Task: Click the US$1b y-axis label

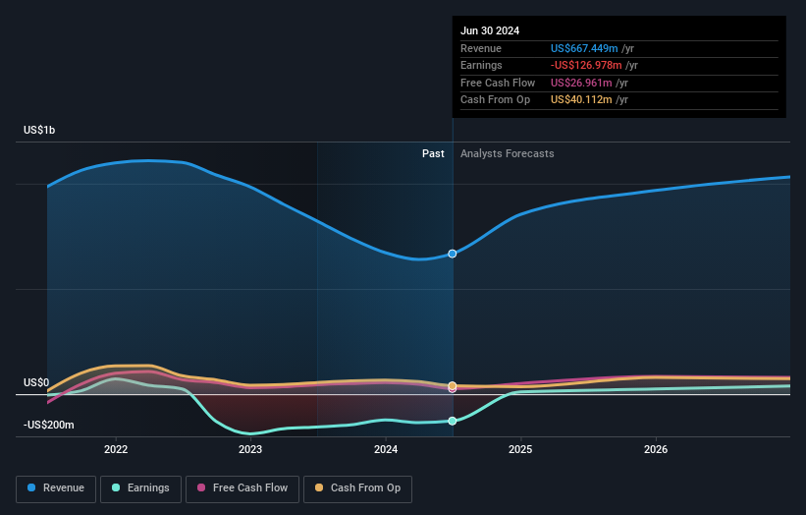Action: (x=39, y=130)
